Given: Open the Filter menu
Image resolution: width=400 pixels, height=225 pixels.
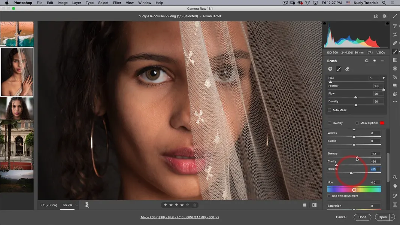Looking at the screenshot, I should [117, 3].
